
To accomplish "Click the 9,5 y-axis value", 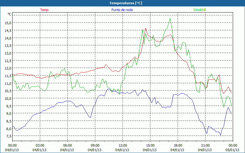I will 9,106.
